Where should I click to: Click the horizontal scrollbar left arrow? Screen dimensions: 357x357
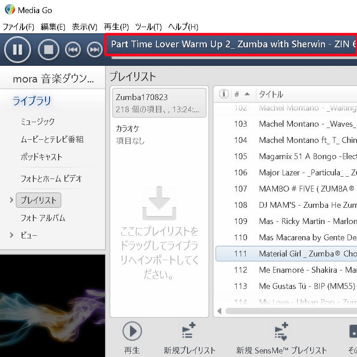pos(220,311)
